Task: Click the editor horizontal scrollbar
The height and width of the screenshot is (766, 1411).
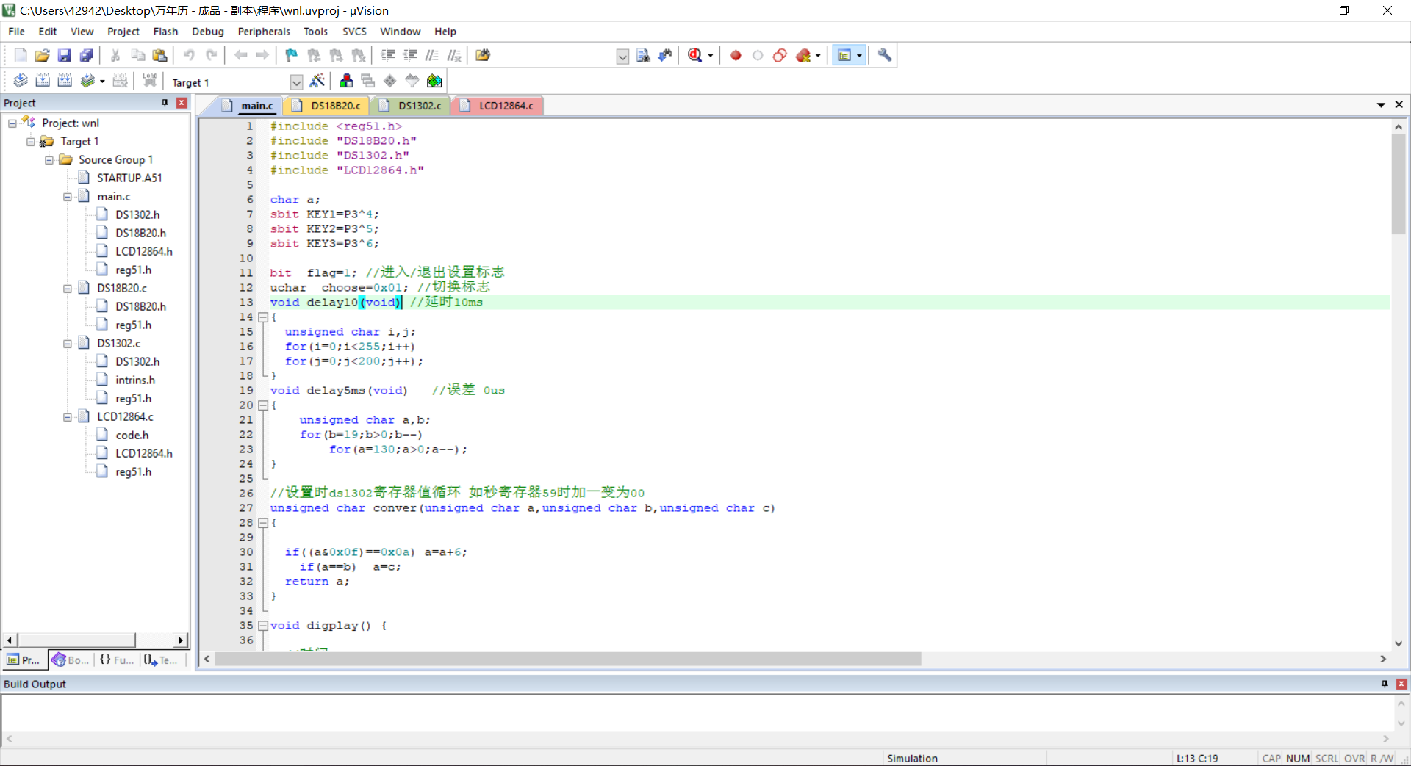Action: (567, 659)
